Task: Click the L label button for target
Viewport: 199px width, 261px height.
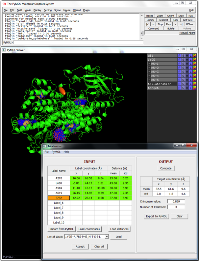Action: 191,88
